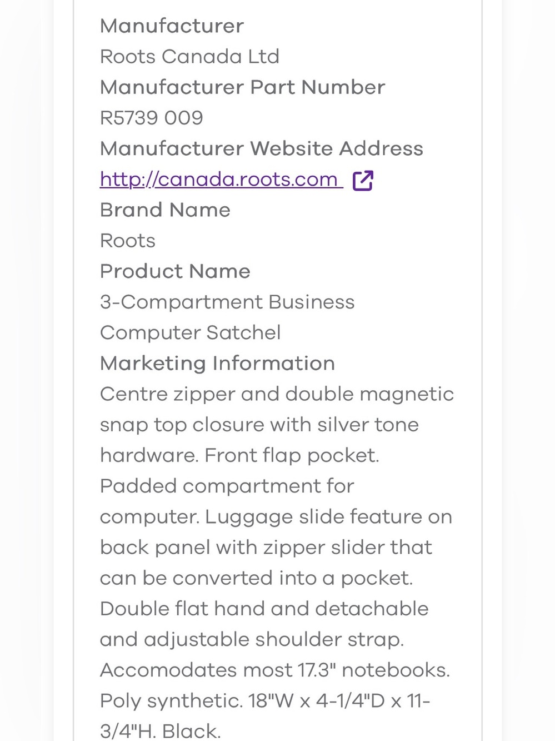Click the Manufacturer Website Address heading
Image resolution: width=555 pixels, height=741 pixels.
261,148
